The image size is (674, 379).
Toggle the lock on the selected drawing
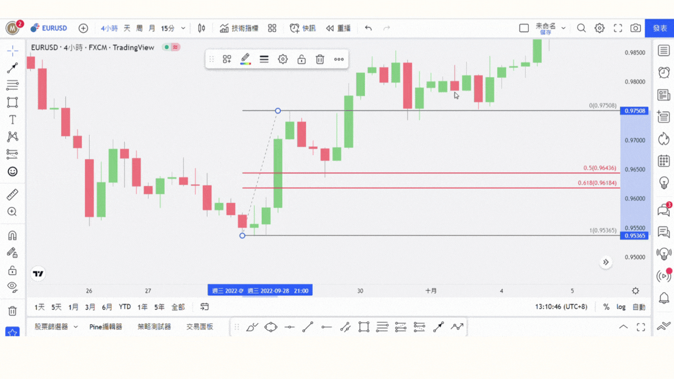coord(301,59)
